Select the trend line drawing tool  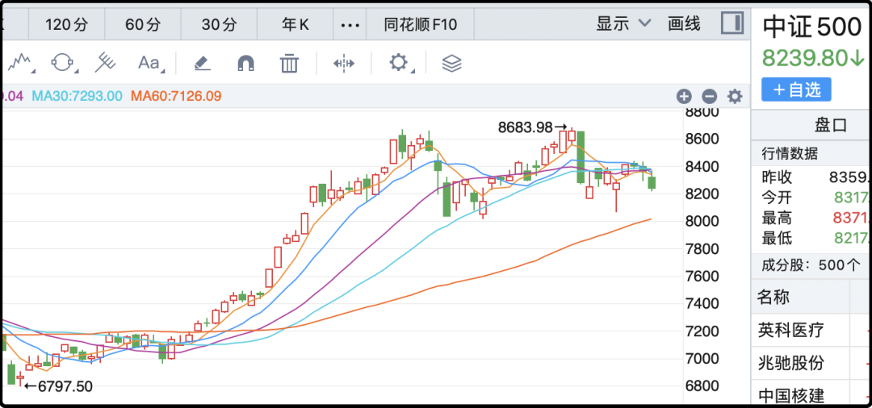[x=19, y=63]
